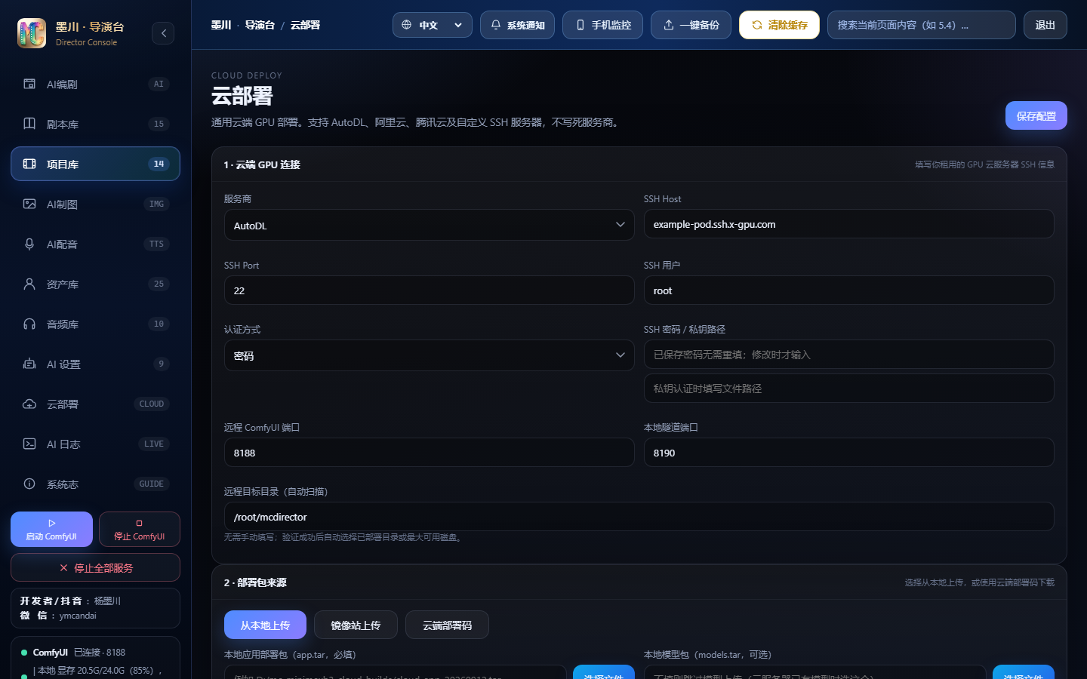Click the 剧本库 book icon

[x=29, y=124]
